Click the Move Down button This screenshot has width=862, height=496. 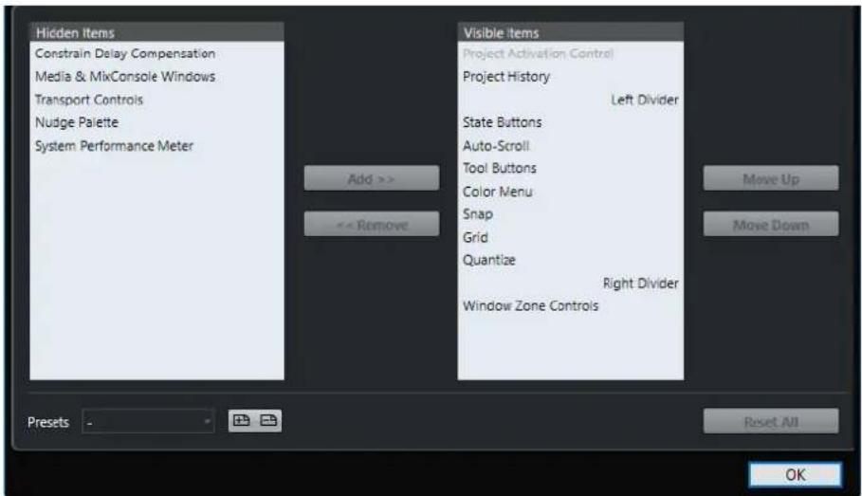(x=771, y=225)
